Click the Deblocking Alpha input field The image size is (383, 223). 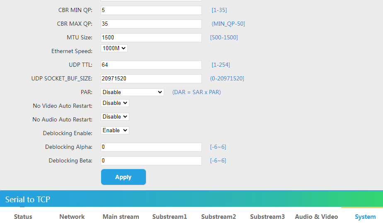click(x=151, y=147)
